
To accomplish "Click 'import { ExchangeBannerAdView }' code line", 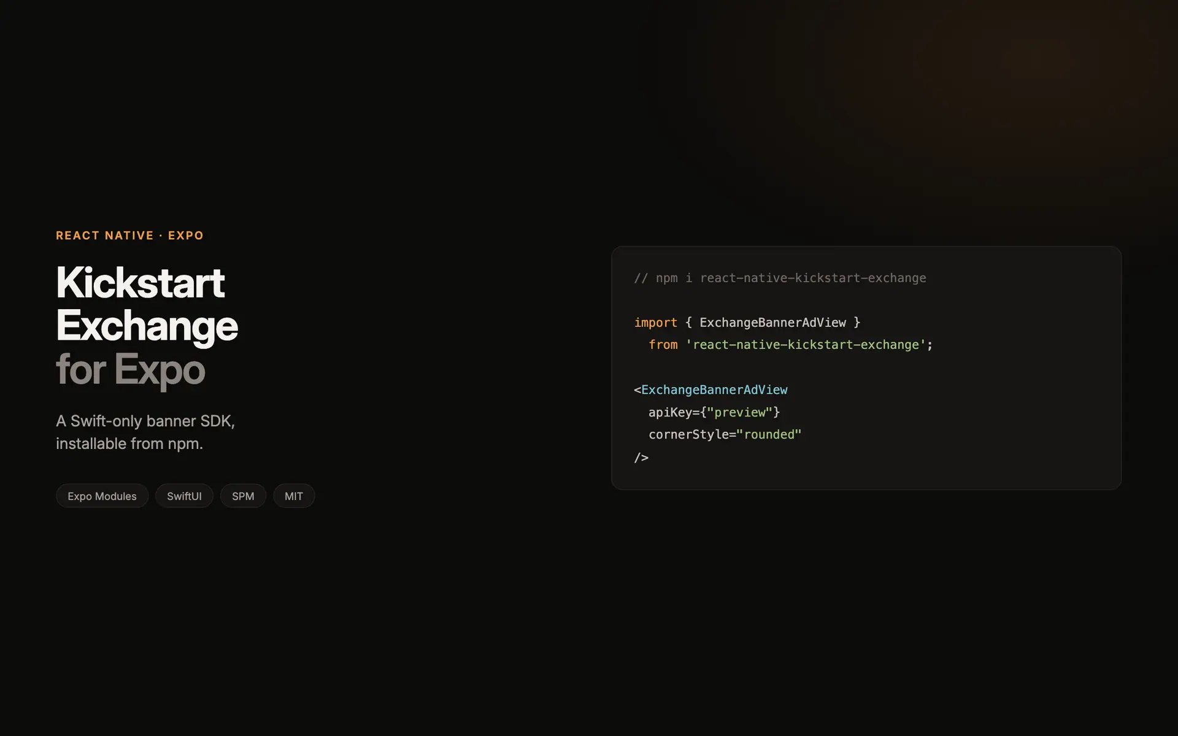I will pos(747,323).
